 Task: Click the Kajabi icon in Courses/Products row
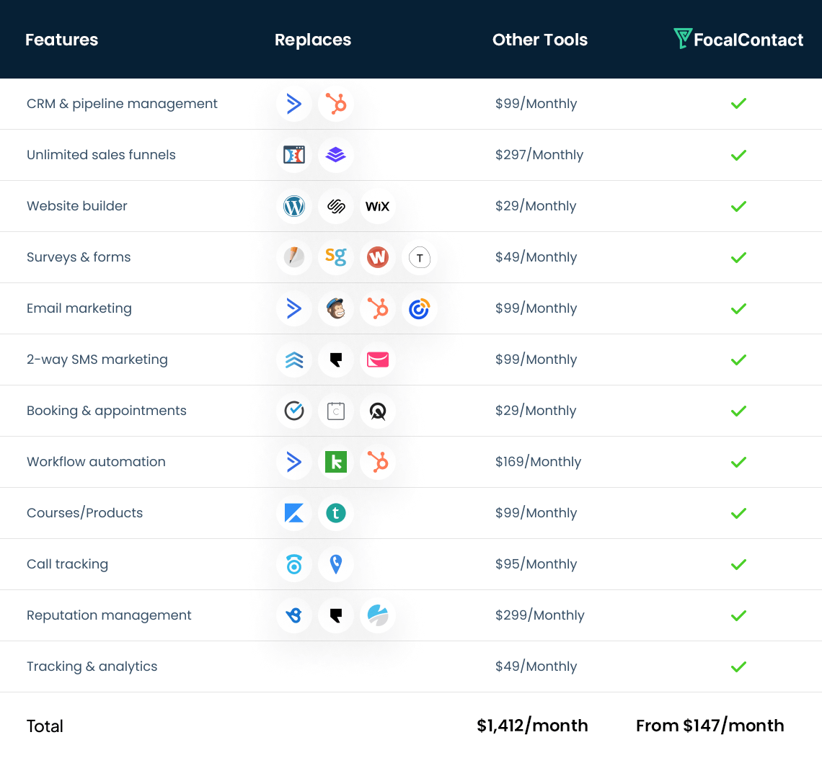click(x=294, y=514)
